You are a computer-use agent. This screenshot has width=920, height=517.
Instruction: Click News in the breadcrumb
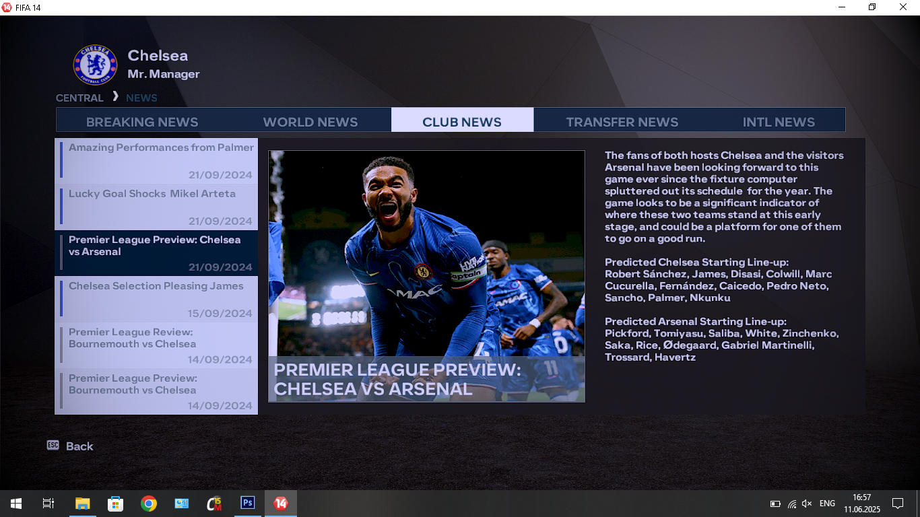coord(141,98)
